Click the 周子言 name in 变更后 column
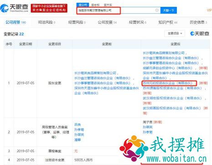Image resolution: width=212 pixels, height=165 pixels. point(148,122)
